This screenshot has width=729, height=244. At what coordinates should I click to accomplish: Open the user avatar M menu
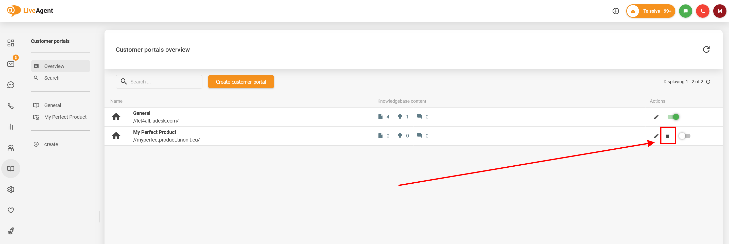719,11
